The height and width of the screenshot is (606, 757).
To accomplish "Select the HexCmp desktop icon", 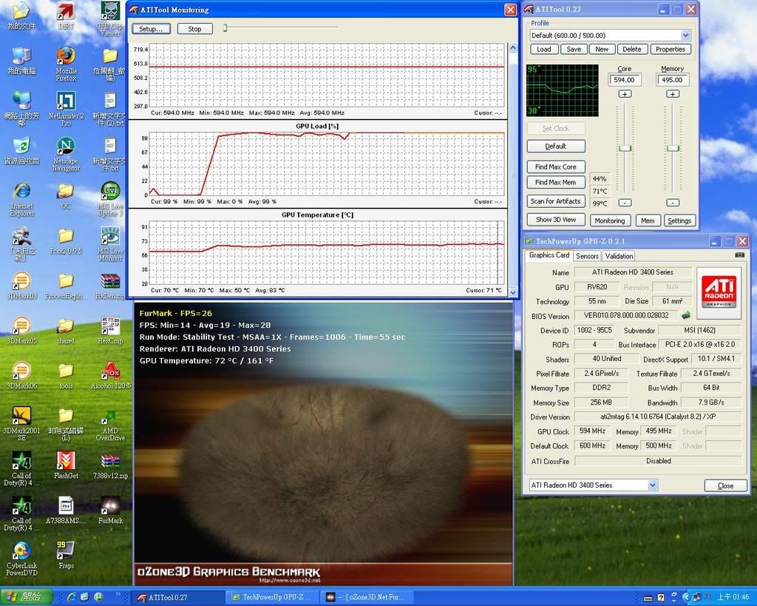I will pos(111,329).
